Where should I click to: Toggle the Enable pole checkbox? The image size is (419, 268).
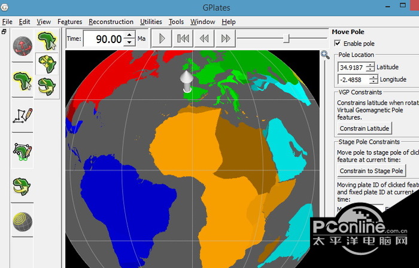pos(338,43)
